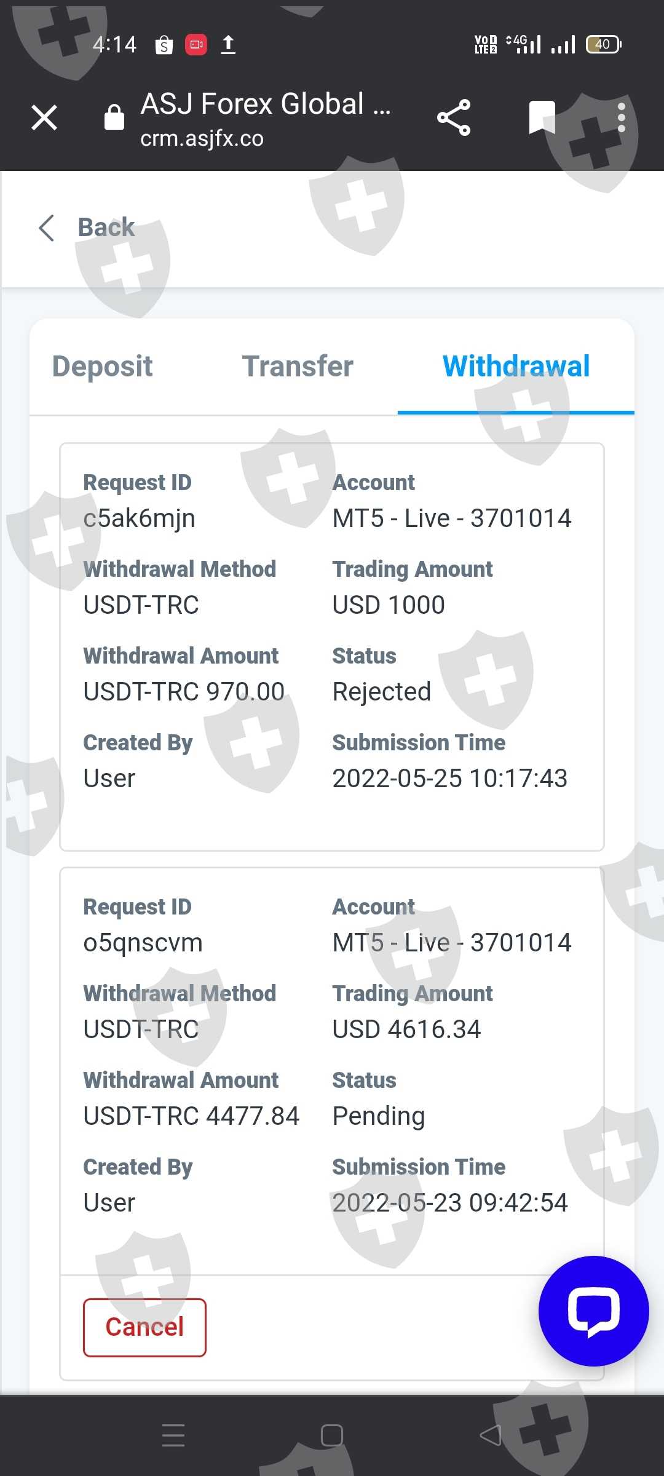The height and width of the screenshot is (1476, 664).
Task: Tap the bookmark icon
Action: [542, 117]
